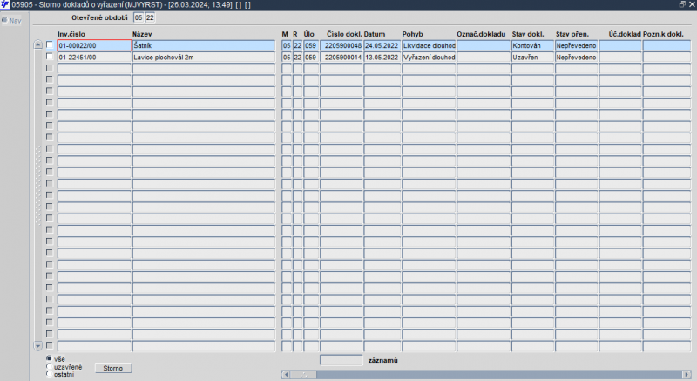Click the scroll-down arrow of the record list
This screenshot has width=697, height=381.
(x=37, y=345)
